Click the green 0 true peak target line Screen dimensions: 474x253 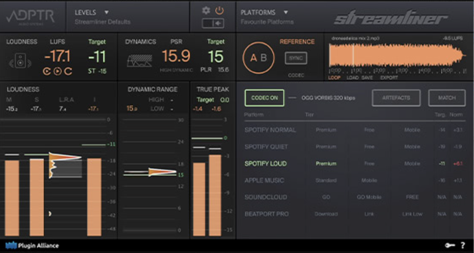tap(207, 138)
